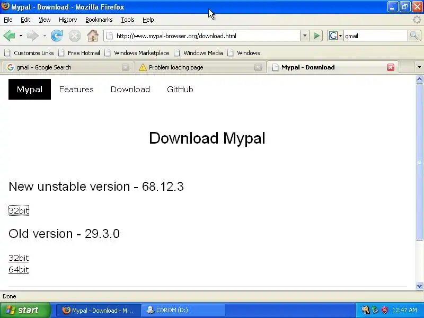
Task: Click Old version - 29.3.0 heading
Action: coord(64,234)
